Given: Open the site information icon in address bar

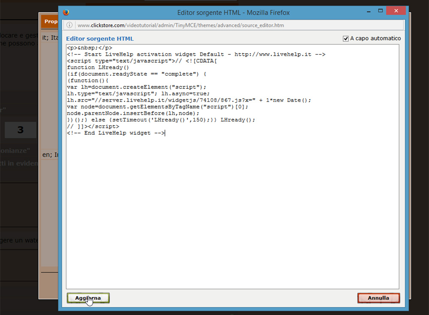Looking at the screenshot, I should tap(69, 25).
